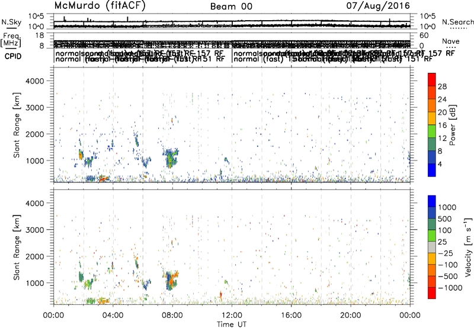Click the 500 value on Velocity colorbar
The height and width of the screenshot is (328, 474).
click(x=446, y=219)
